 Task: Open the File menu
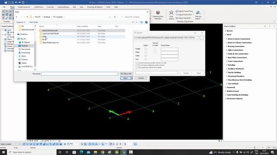click(4, 7)
